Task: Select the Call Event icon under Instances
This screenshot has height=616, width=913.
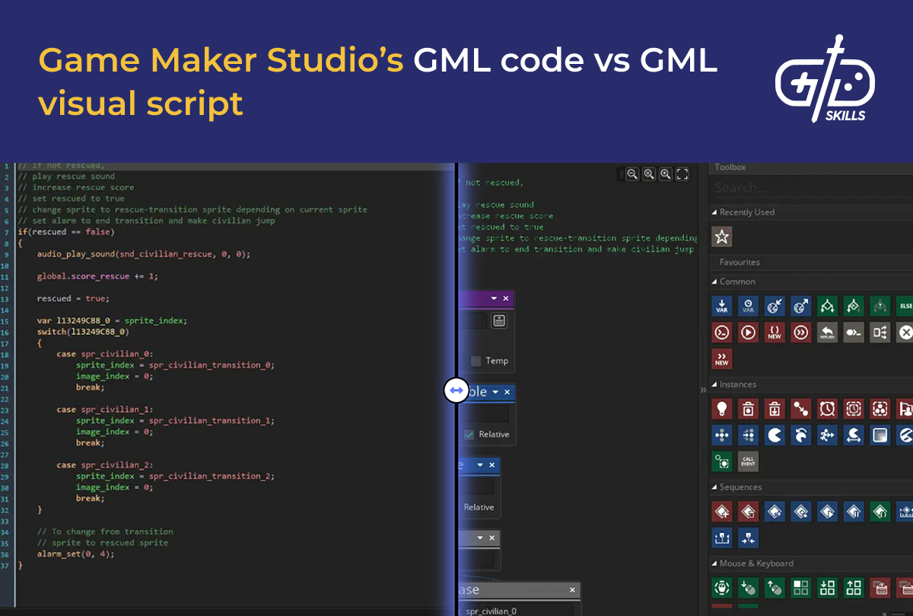Action: point(748,461)
